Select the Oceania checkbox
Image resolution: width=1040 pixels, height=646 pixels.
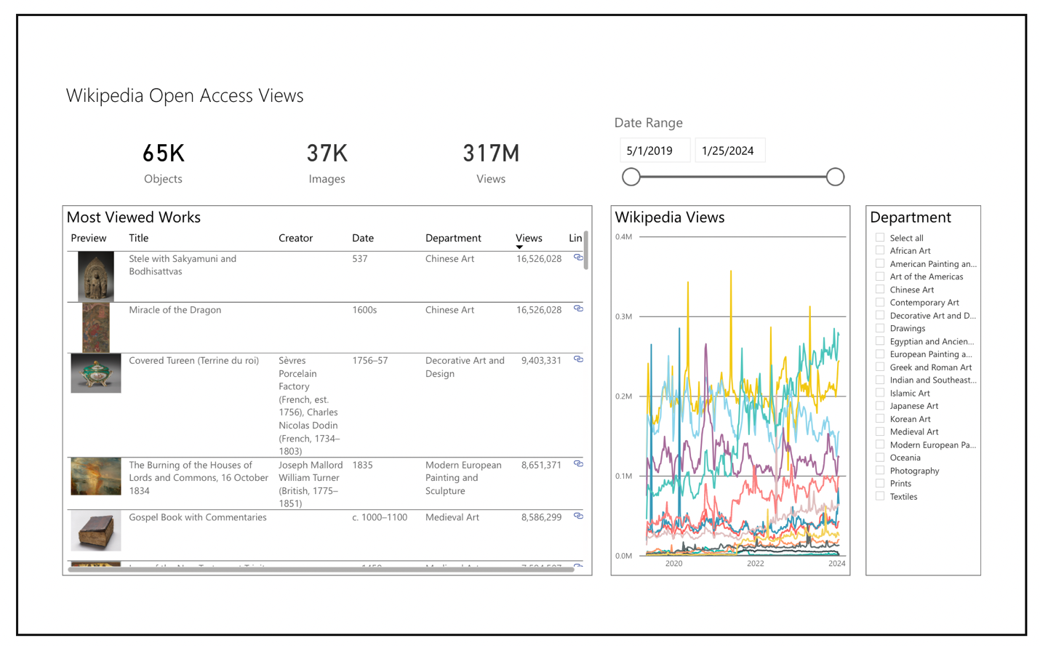[x=880, y=457]
